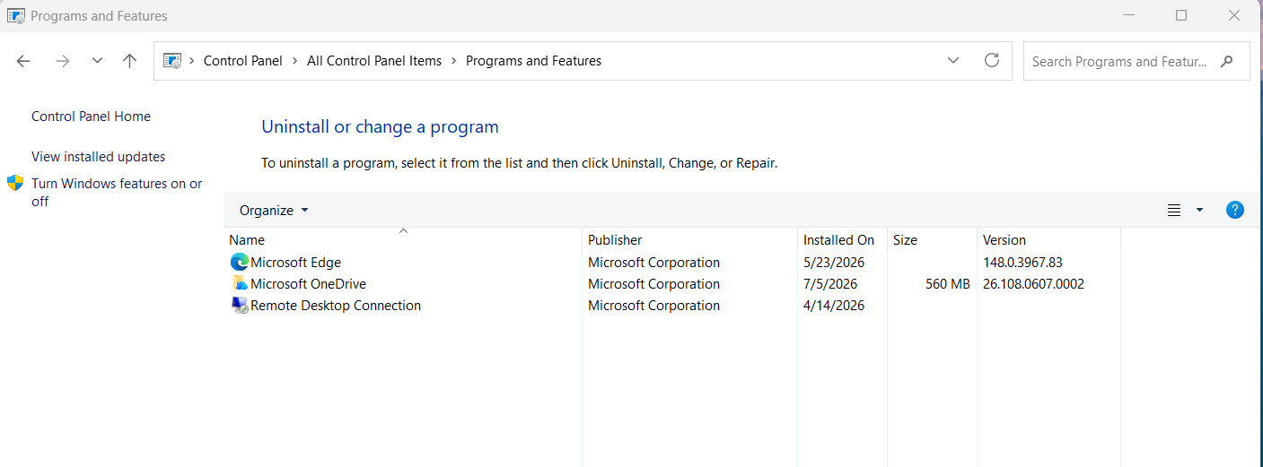This screenshot has width=1263, height=467.
Task: Click version 26.108.0607.0002
Action: coord(1033,284)
